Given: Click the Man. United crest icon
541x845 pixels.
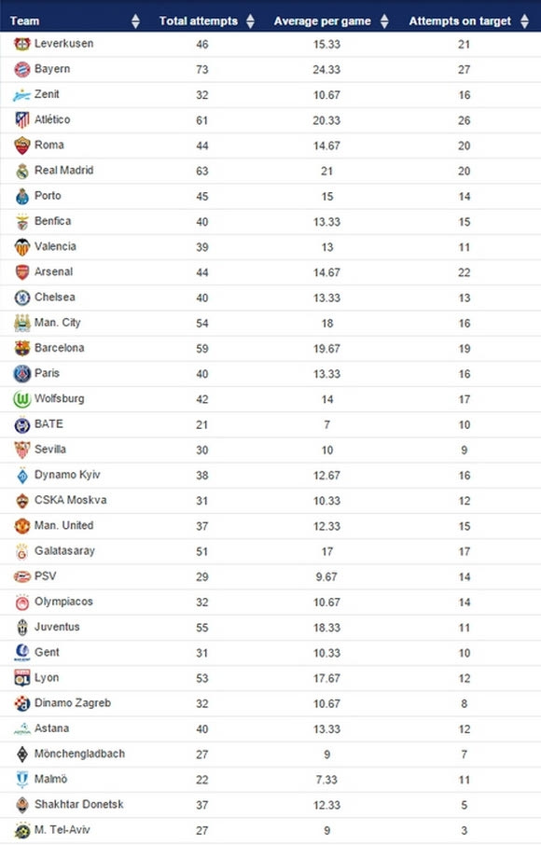Looking at the screenshot, I should click(x=22, y=526).
